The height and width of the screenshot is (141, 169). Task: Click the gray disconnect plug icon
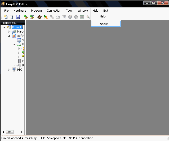pyautogui.click(x=52, y=17)
